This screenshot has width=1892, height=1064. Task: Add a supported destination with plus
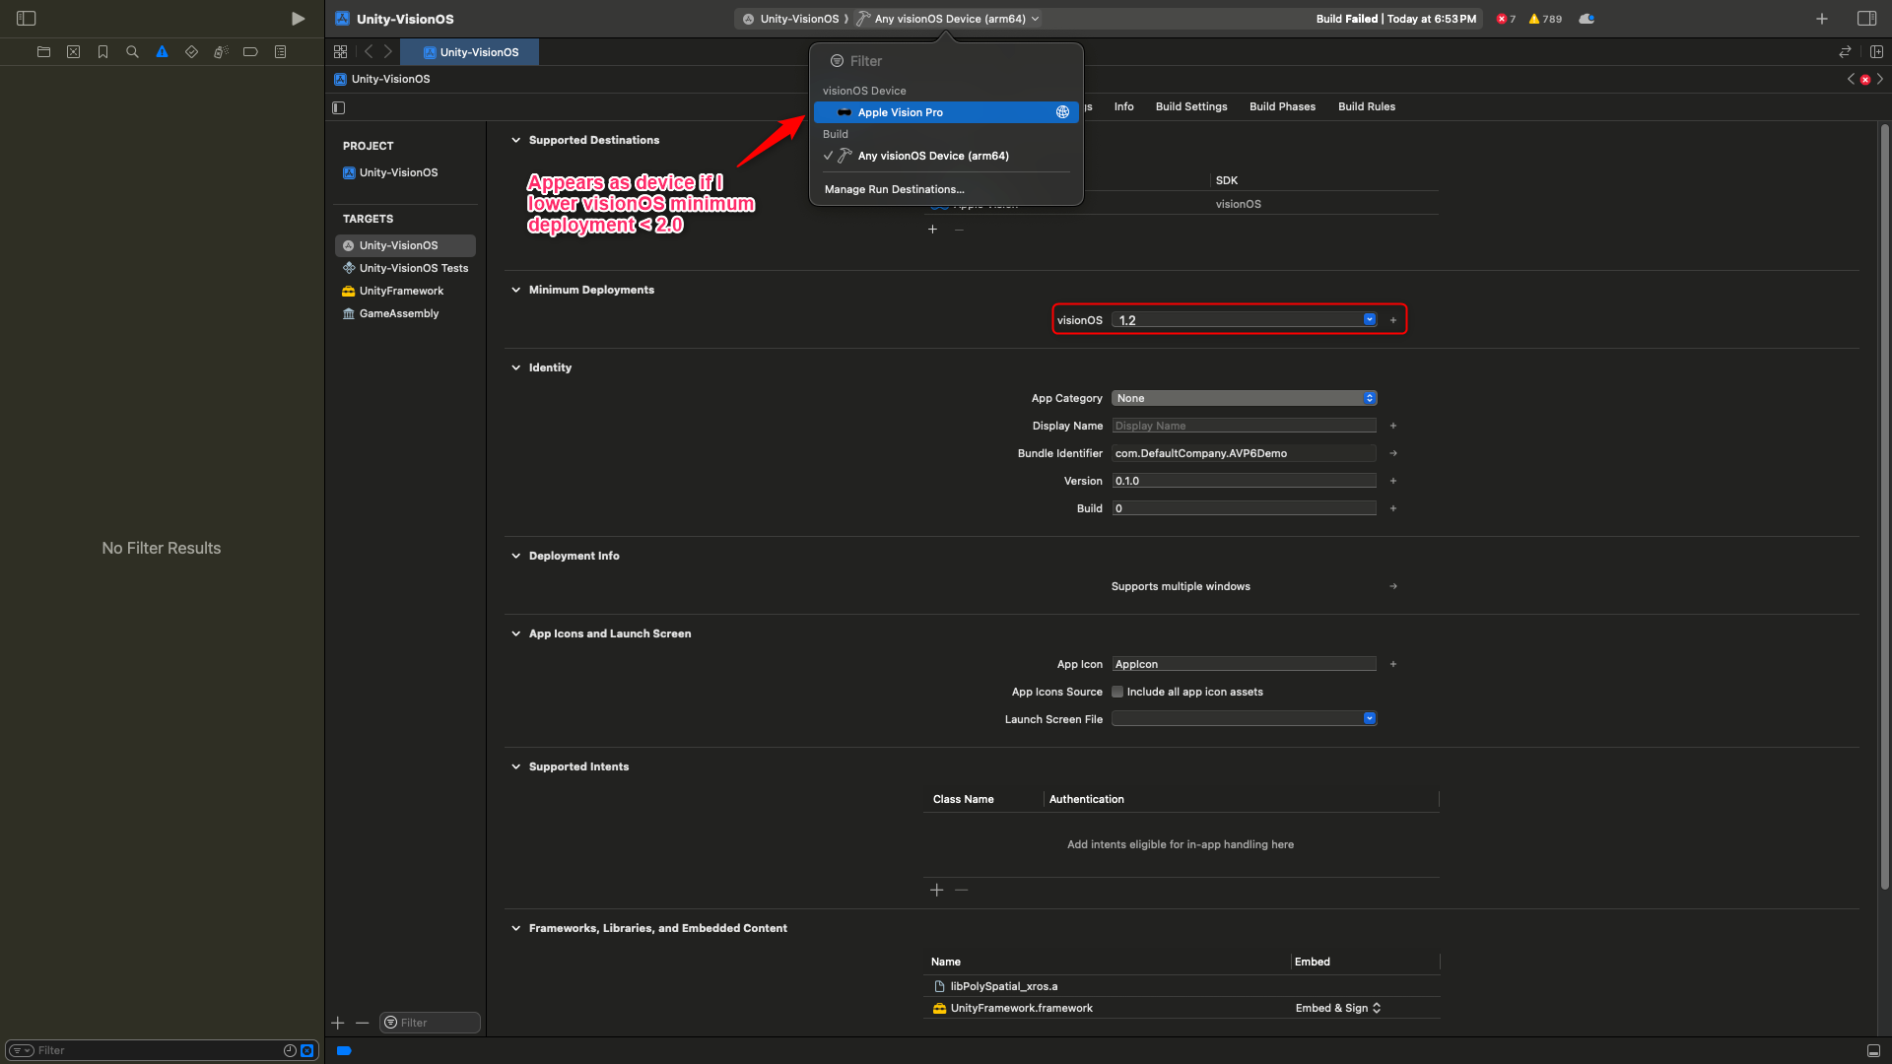[x=932, y=230]
